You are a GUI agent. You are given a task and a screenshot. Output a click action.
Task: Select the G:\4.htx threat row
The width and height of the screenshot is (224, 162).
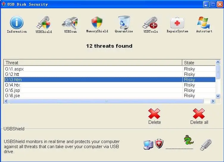pos(110,85)
